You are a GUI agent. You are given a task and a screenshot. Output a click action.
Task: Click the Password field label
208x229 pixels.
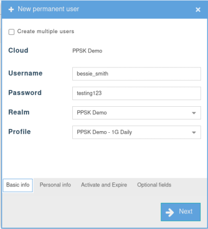pos(25,93)
